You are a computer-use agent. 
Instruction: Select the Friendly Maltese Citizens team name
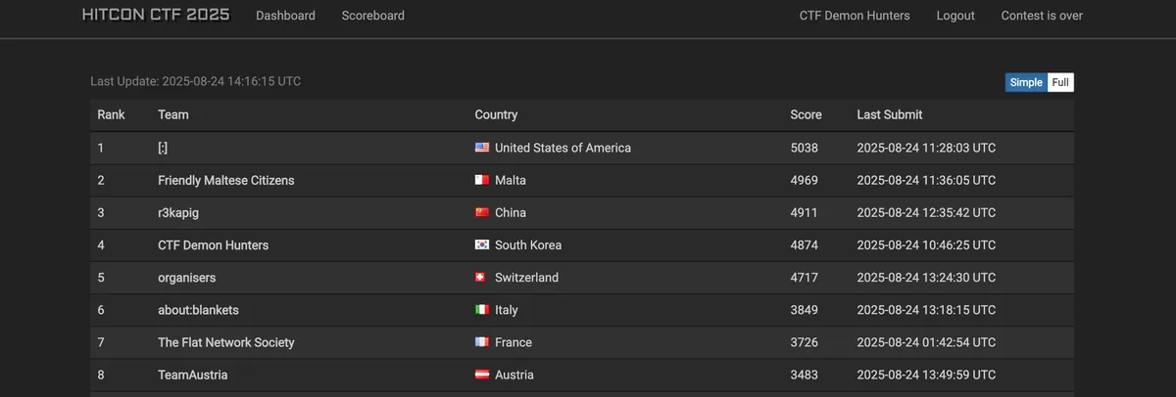[x=225, y=180]
